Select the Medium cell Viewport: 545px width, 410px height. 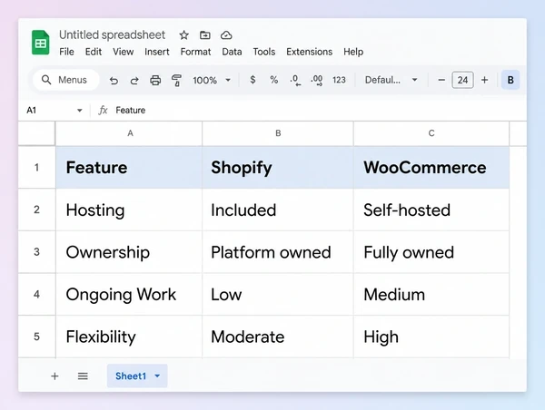(431, 295)
